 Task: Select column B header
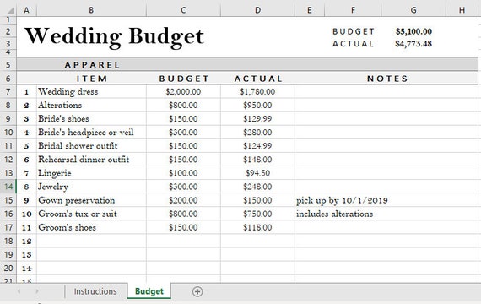click(x=91, y=10)
